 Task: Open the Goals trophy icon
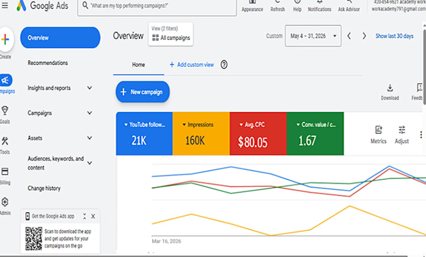5,111
